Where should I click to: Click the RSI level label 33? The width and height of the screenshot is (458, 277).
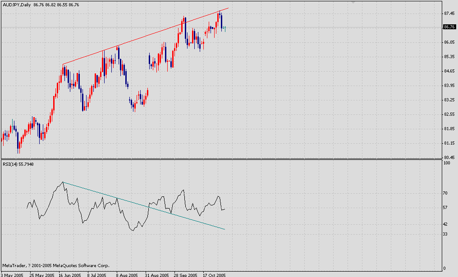[445, 234]
